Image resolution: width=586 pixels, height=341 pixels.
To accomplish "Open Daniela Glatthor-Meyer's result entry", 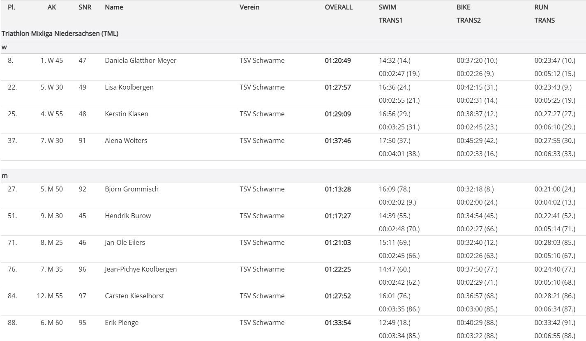I will (x=141, y=60).
